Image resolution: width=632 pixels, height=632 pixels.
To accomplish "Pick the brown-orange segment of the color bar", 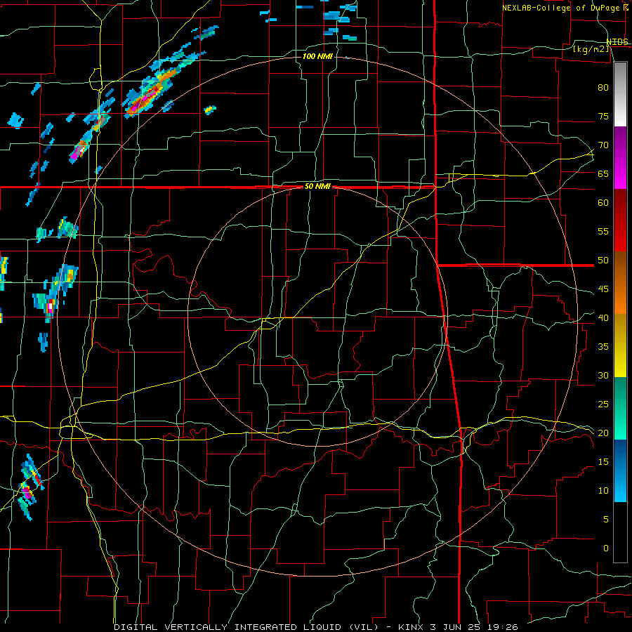I will point(620,283).
